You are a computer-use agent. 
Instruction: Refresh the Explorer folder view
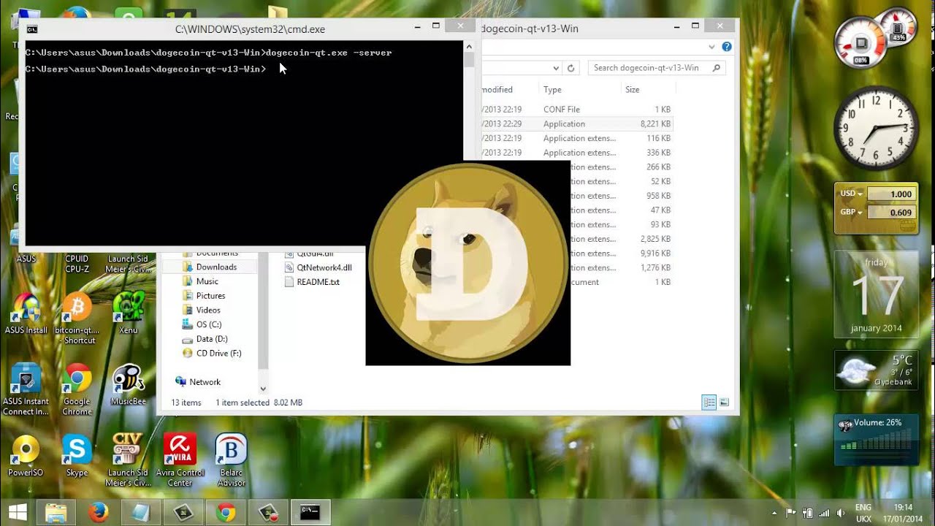coord(571,68)
